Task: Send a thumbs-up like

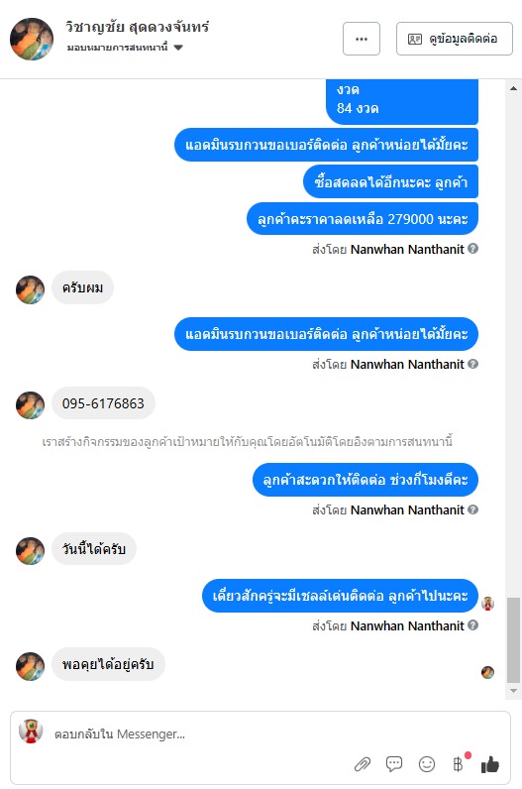Action: pos(490,765)
